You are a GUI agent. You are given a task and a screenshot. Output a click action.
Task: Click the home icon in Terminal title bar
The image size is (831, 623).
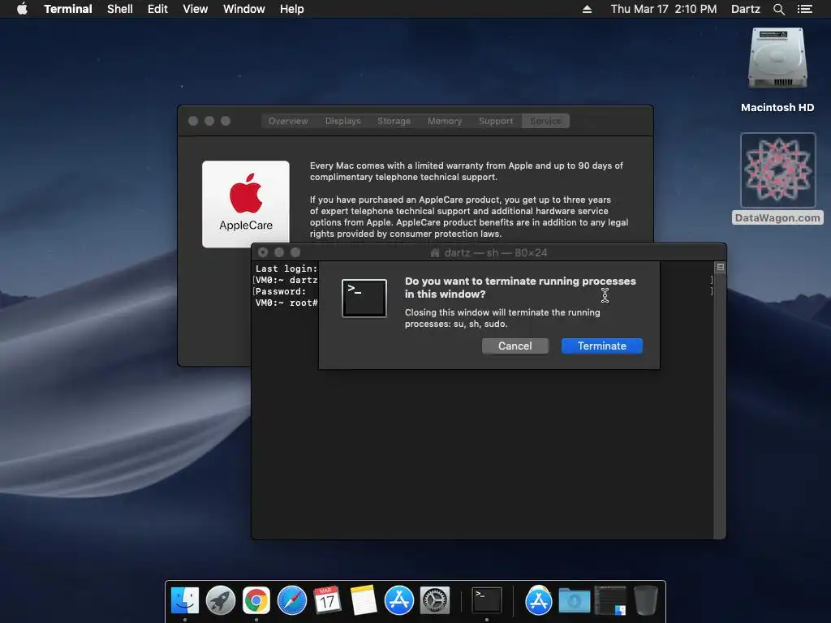tap(435, 253)
